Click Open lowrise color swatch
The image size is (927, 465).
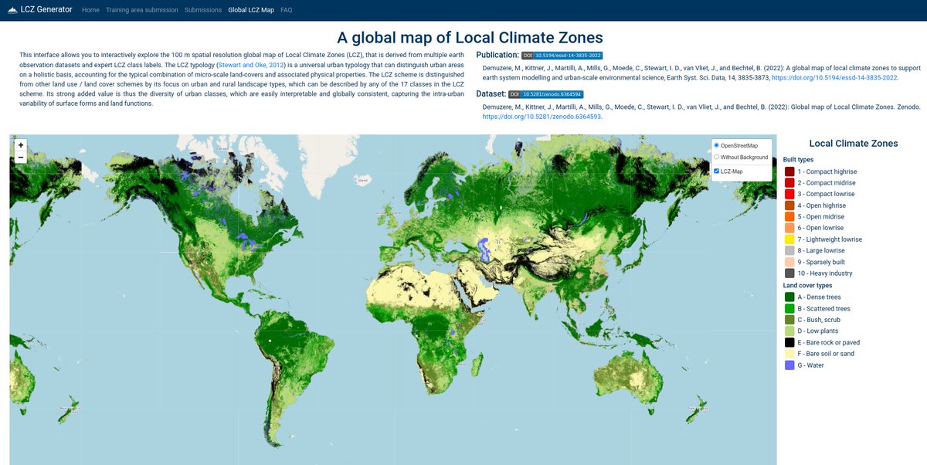[x=789, y=228]
